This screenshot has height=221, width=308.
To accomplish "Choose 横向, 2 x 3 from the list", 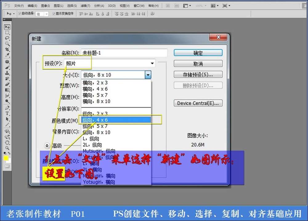I will [x=116, y=83].
